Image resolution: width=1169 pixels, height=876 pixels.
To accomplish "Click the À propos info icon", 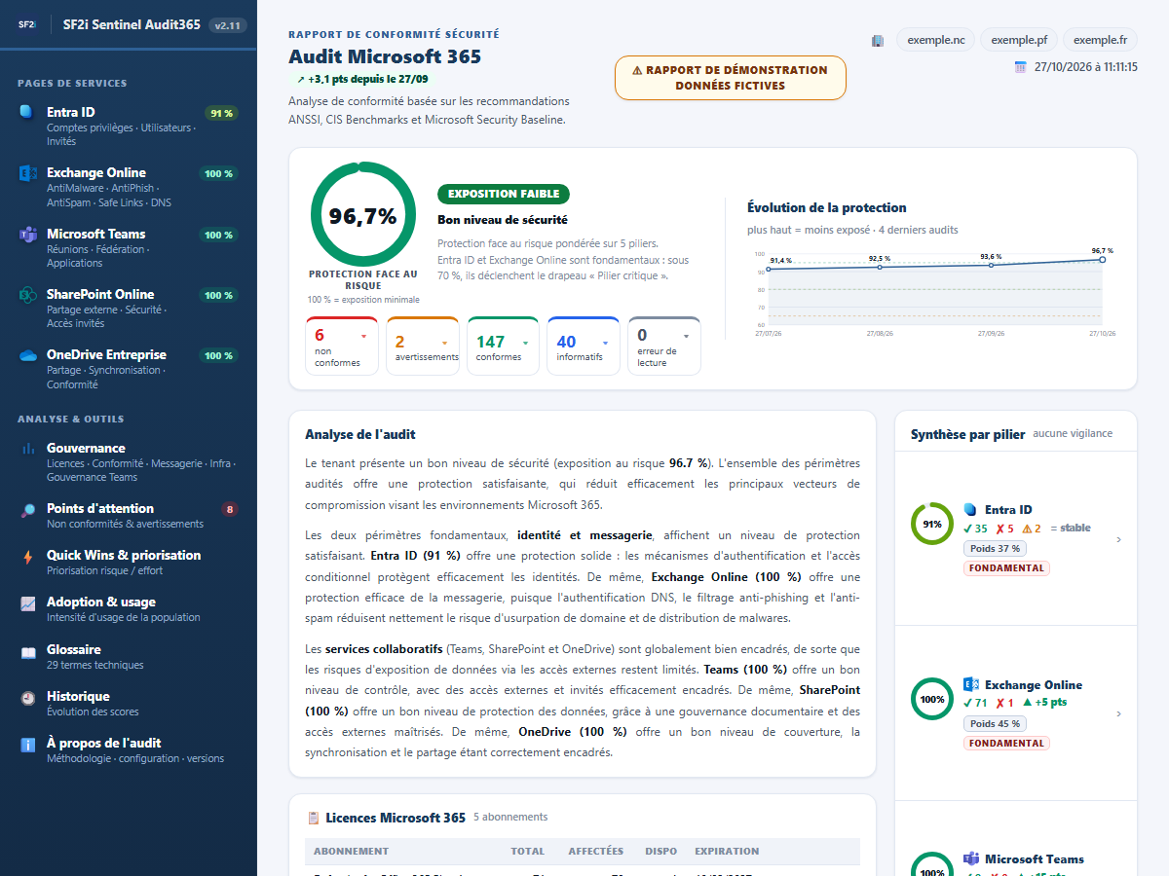I will [27, 744].
